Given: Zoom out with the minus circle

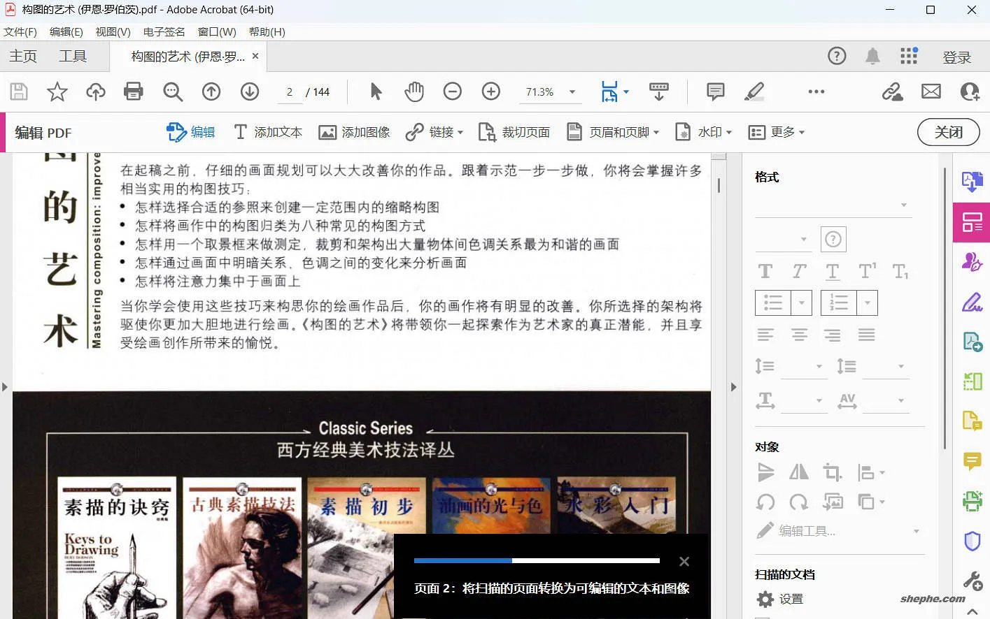Looking at the screenshot, I should 453,92.
